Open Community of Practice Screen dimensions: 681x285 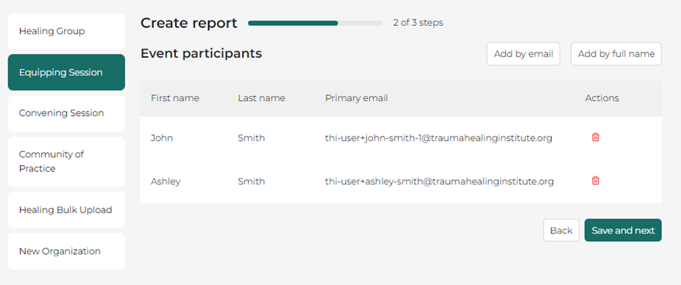[x=66, y=162]
